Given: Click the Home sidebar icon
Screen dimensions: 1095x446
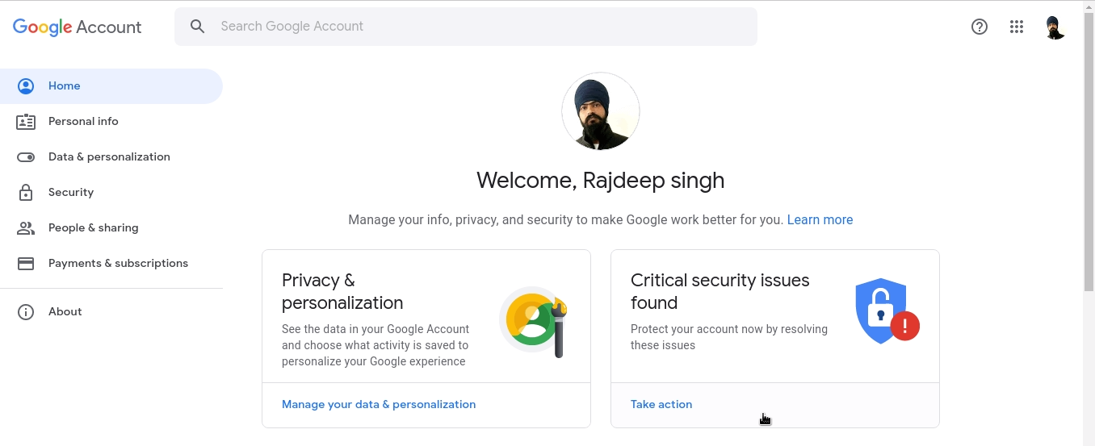Looking at the screenshot, I should (26, 86).
